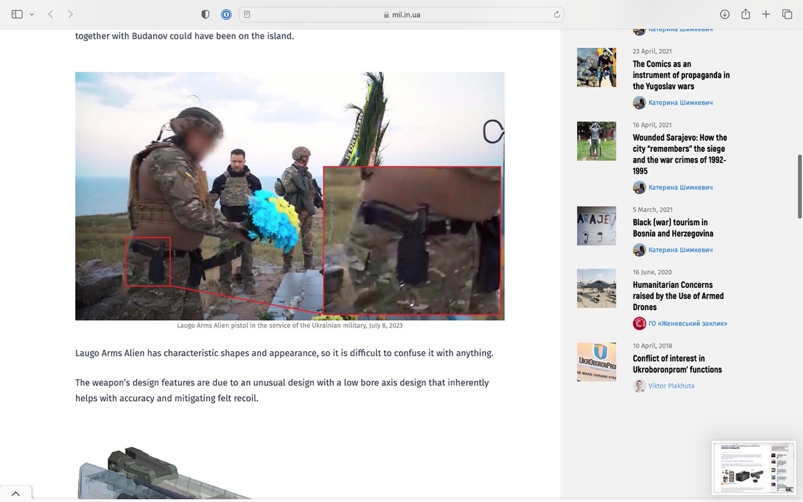Reload the current page

pos(556,14)
